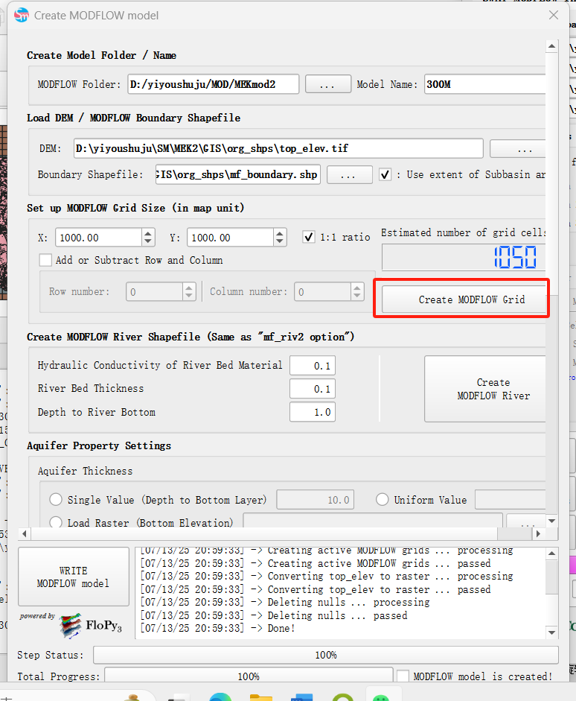Screen dimensions: 576x701
Task: Click the Y grid size field
Action: pos(231,238)
